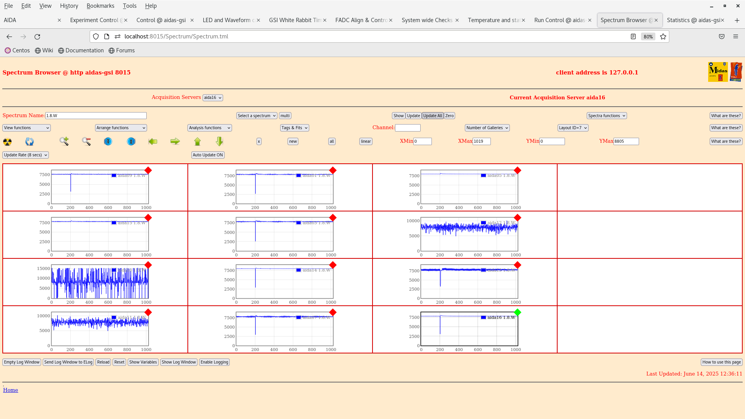745x419 pixels.
Task: Click the blue refresh arrows icon
Action: click(29, 142)
